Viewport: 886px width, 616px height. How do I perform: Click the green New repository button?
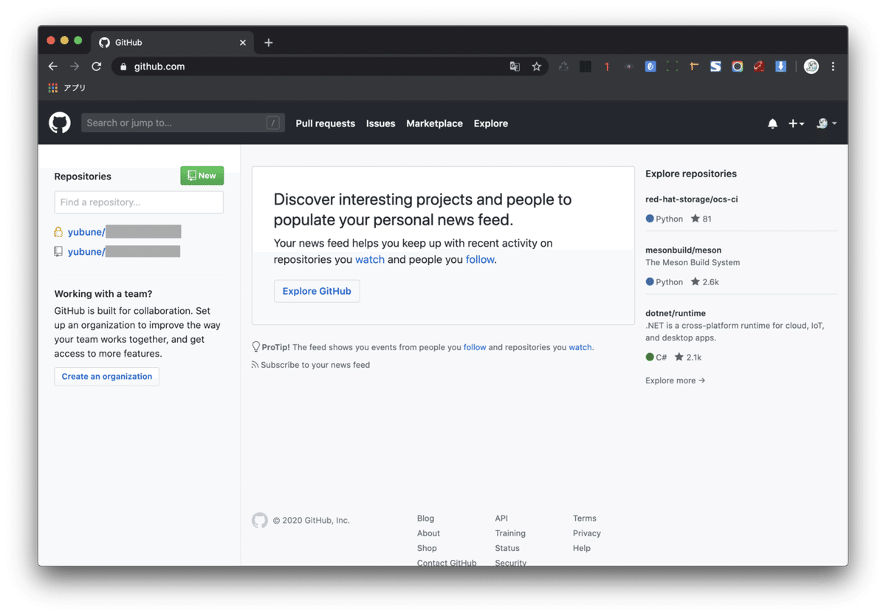click(x=202, y=176)
